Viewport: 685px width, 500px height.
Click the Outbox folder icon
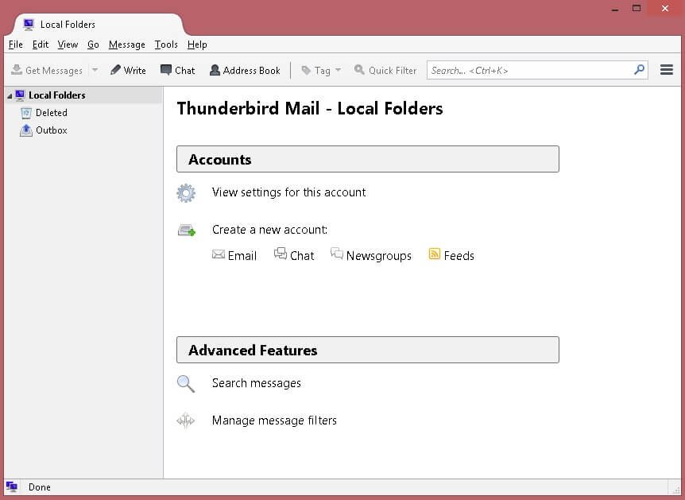pyautogui.click(x=26, y=130)
